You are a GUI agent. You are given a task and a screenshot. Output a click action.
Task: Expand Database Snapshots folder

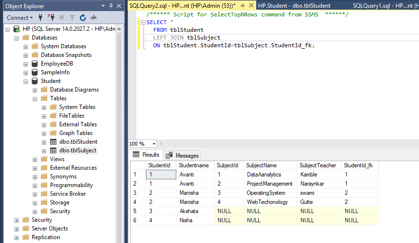(26, 55)
